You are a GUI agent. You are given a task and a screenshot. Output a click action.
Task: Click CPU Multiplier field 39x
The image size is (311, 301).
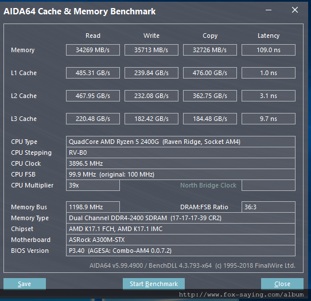(93, 185)
